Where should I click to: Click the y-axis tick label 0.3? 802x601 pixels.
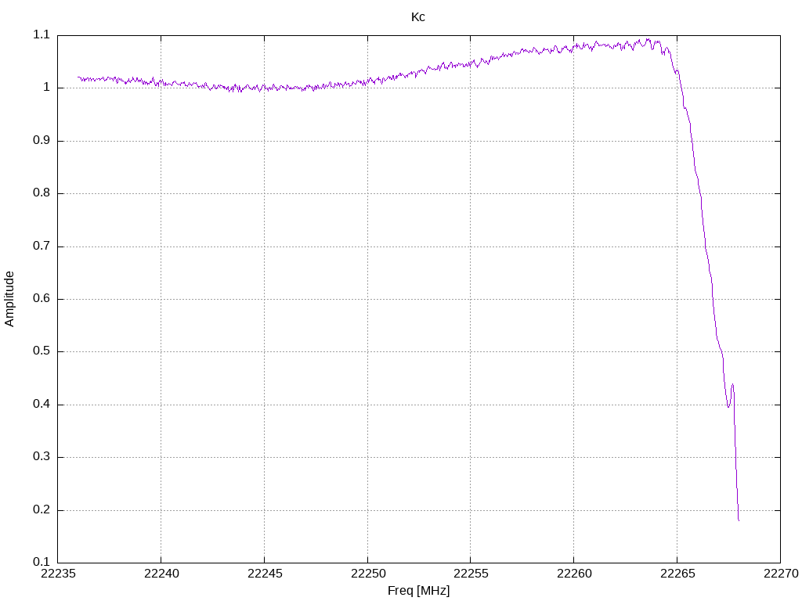[x=42, y=457]
